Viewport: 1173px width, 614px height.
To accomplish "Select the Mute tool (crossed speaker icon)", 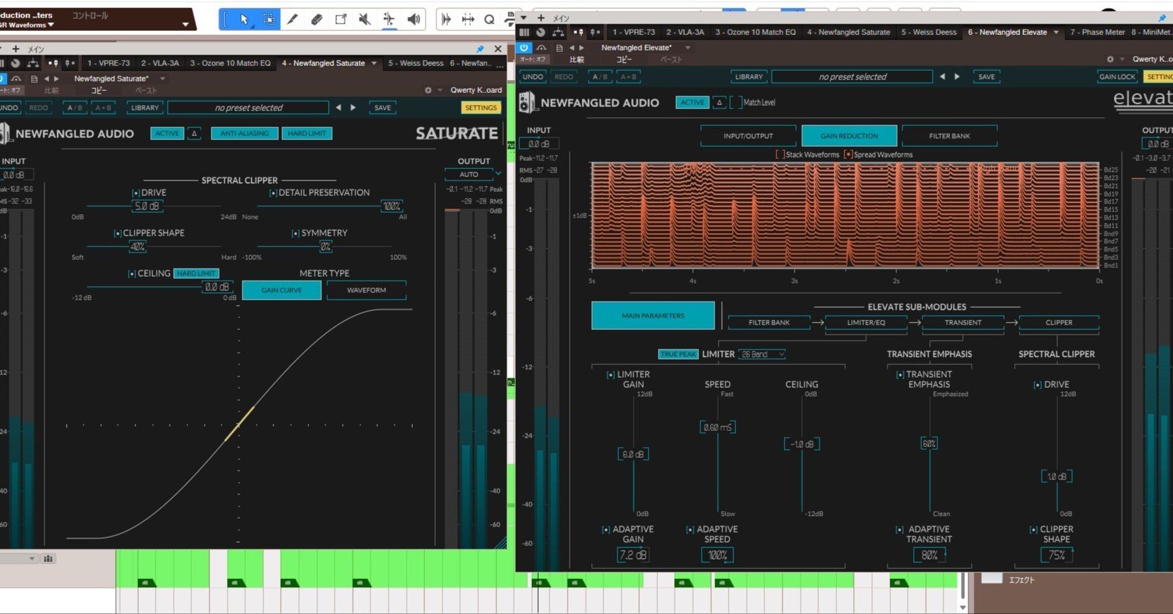I will pos(364,19).
